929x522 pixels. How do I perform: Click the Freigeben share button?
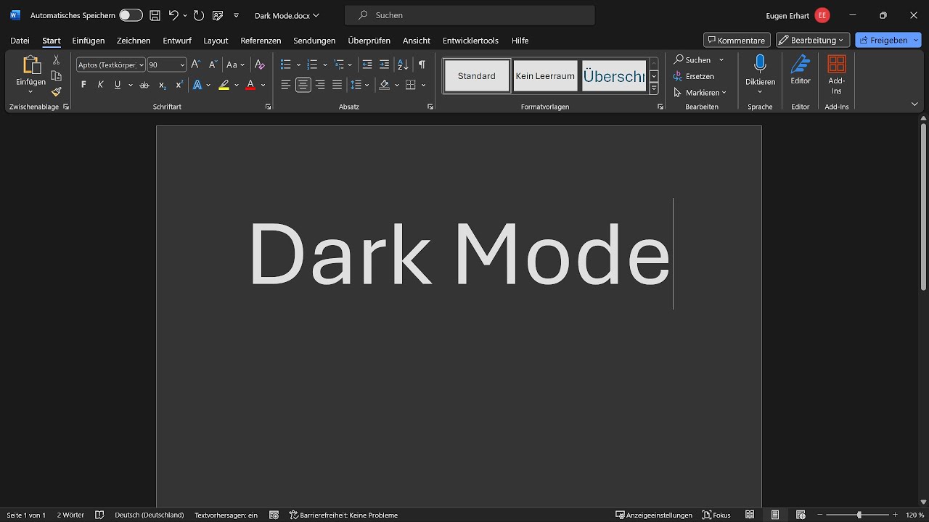point(883,40)
